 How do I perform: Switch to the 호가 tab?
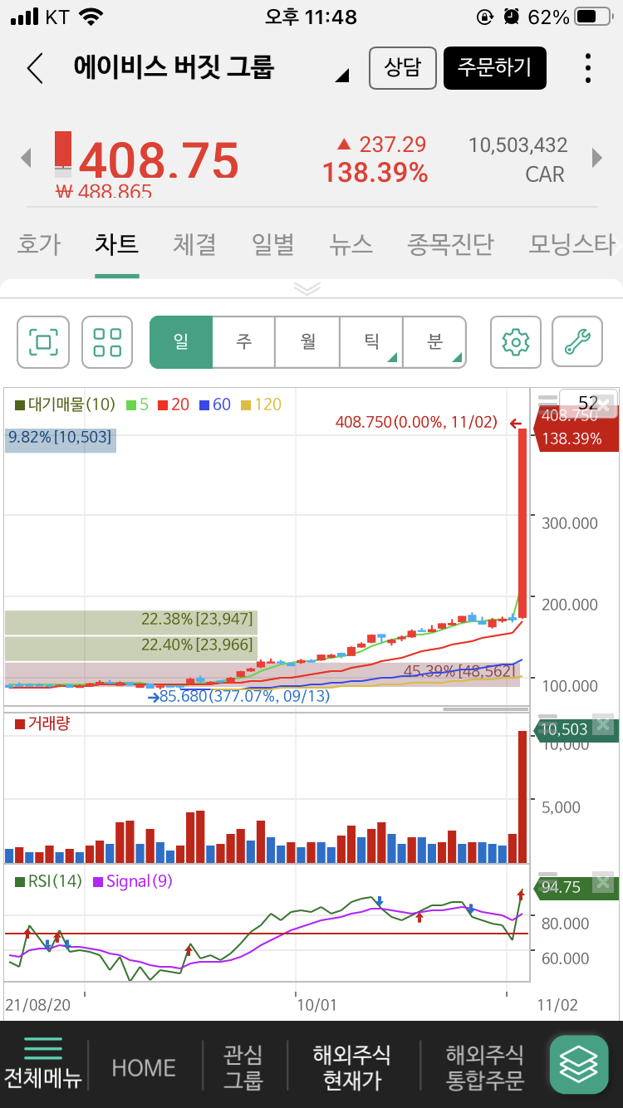click(x=39, y=245)
